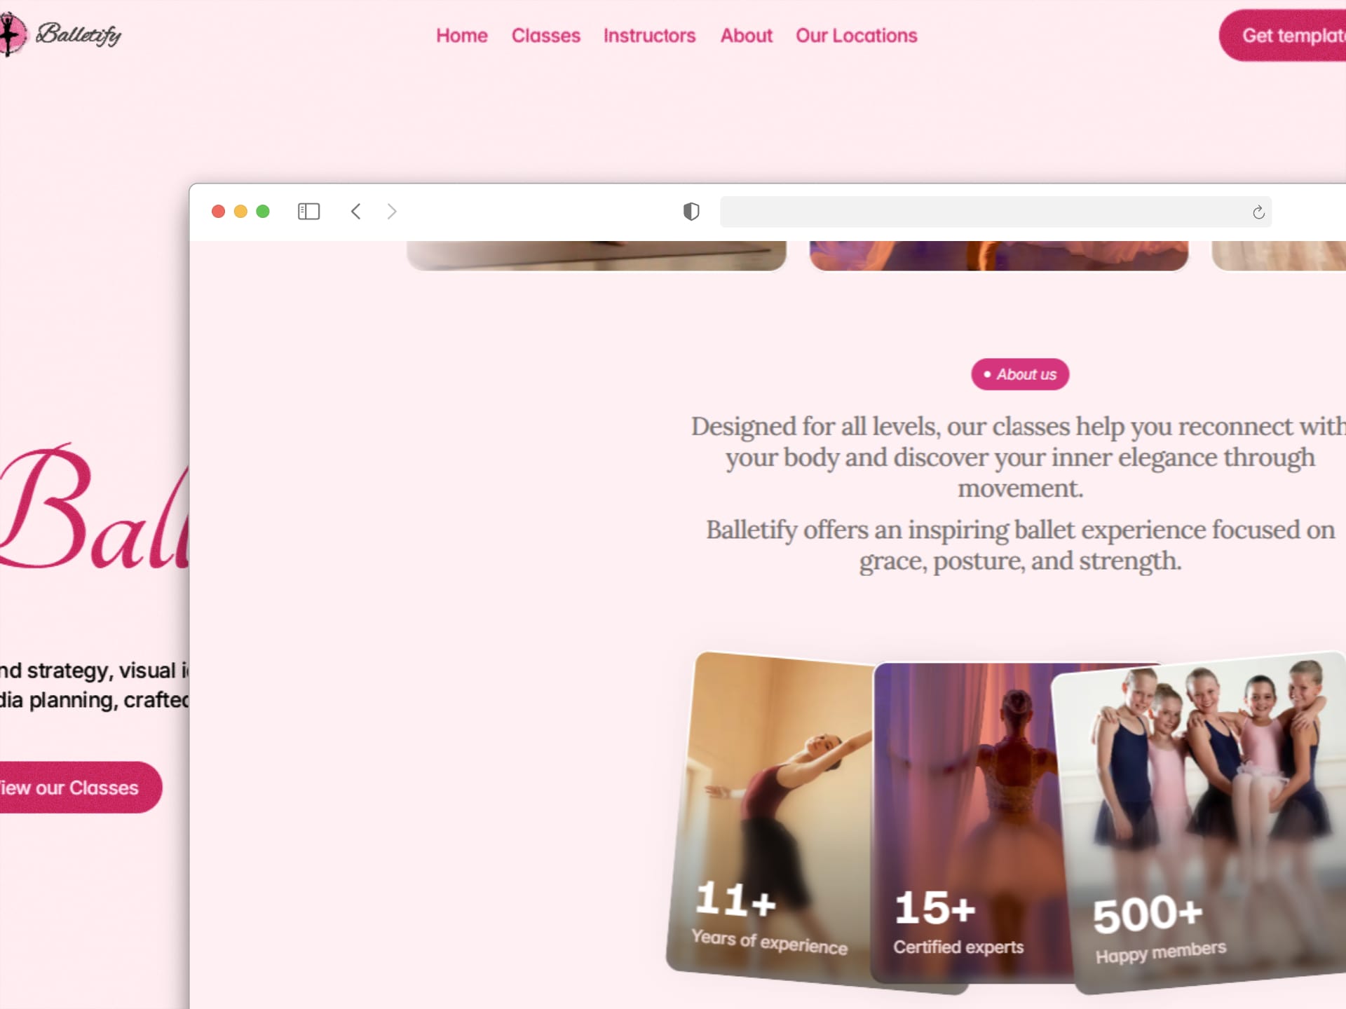Open the Home nav link

[461, 36]
